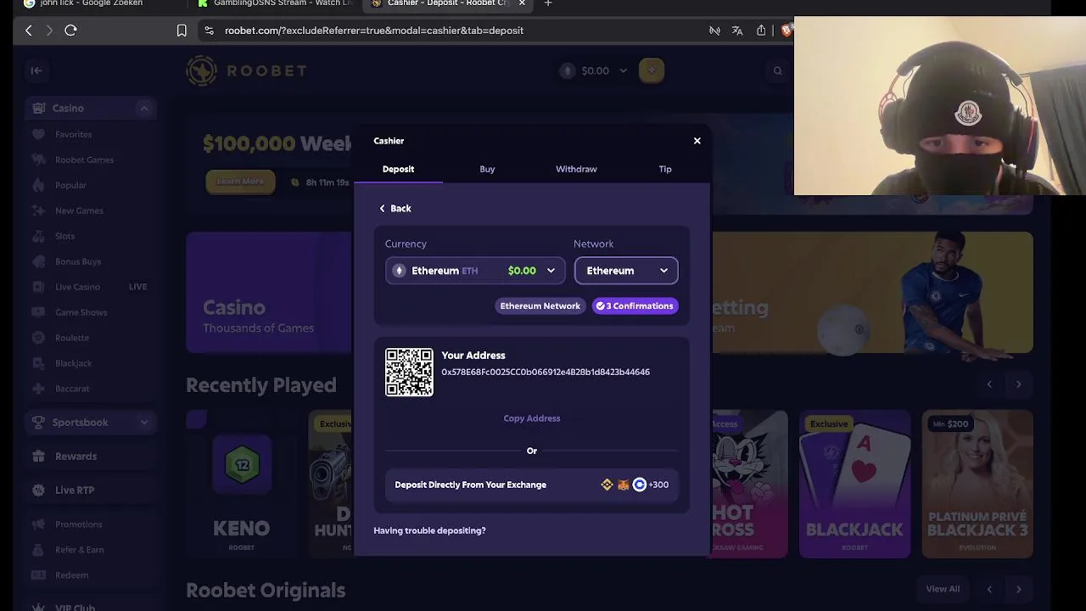Click the translate icon in address bar
The image size is (1086, 611).
tap(737, 31)
